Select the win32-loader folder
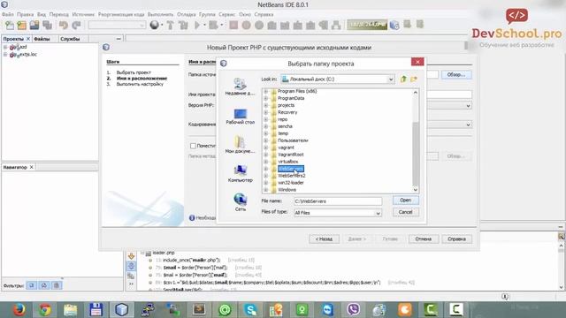 pyautogui.click(x=291, y=183)
